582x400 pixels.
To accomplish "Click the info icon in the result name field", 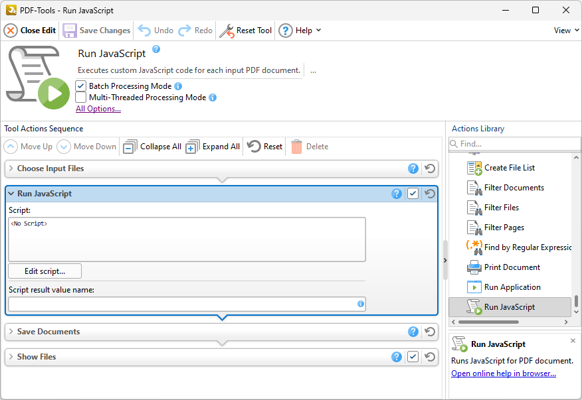I will [360, 304].
